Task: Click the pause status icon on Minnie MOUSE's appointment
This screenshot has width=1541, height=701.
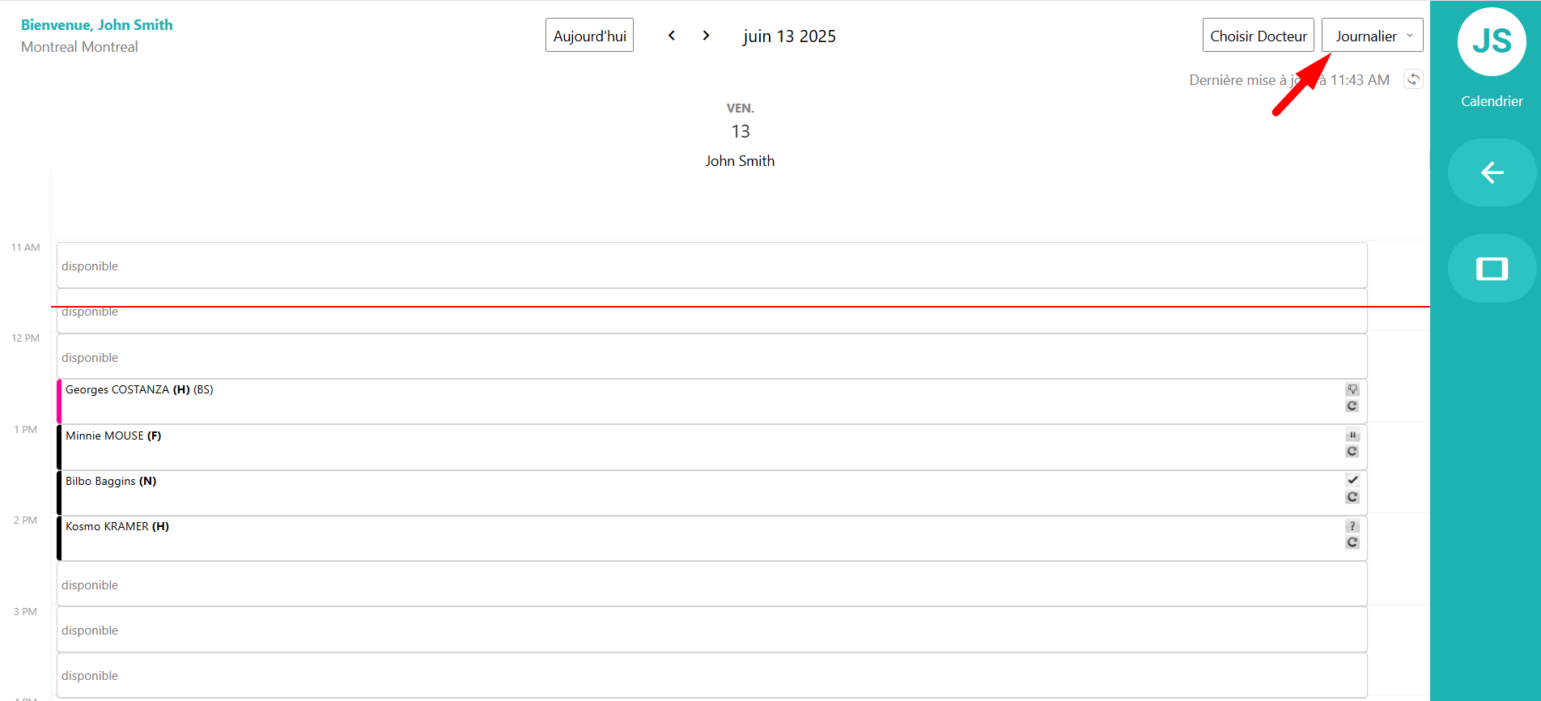Action: (1352, 435)
